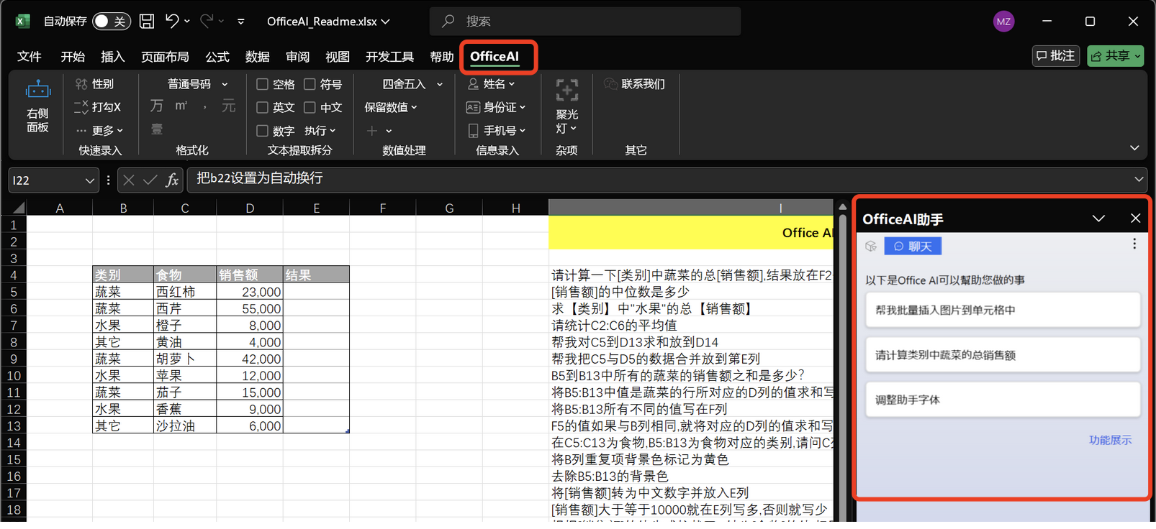Open the 开发工具 ribbon tab

pos(389,57)
